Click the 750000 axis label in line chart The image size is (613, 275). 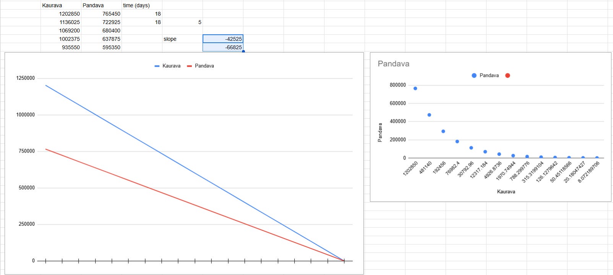(x=27, y=151)
